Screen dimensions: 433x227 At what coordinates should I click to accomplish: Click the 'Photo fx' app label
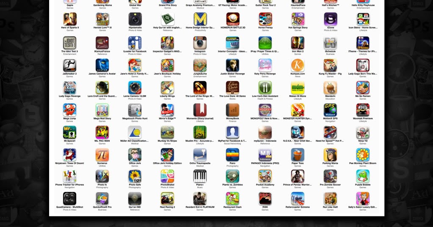[x=102, y=185]
